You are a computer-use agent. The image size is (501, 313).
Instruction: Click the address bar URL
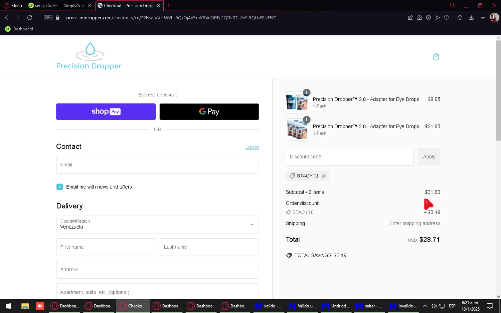[x=171, y=18]
